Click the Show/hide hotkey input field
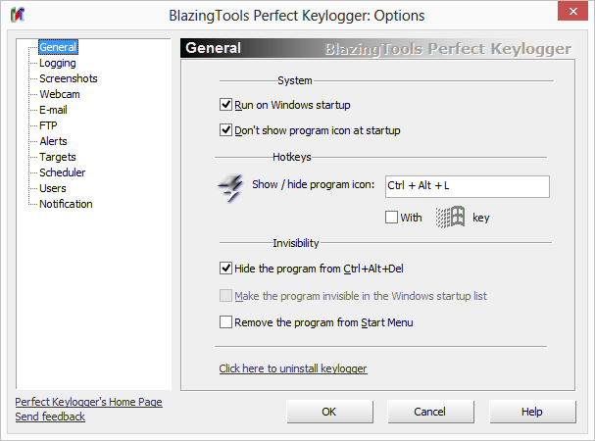The height and width of the screenshot is (441, 595). [x=466, y=186]
